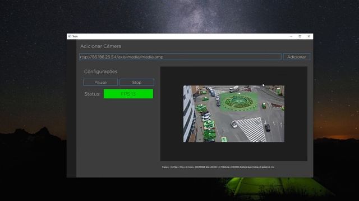Click the 'Configurações' heading

(x=100, y=71)
